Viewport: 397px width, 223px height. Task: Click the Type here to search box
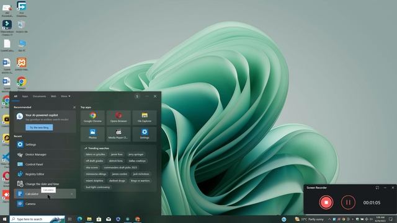click(x=37, y=219)
